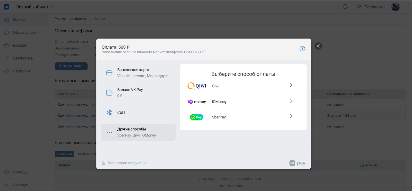
Task: Click the Статистика chart icon
Action: click(x=7, y=58)
